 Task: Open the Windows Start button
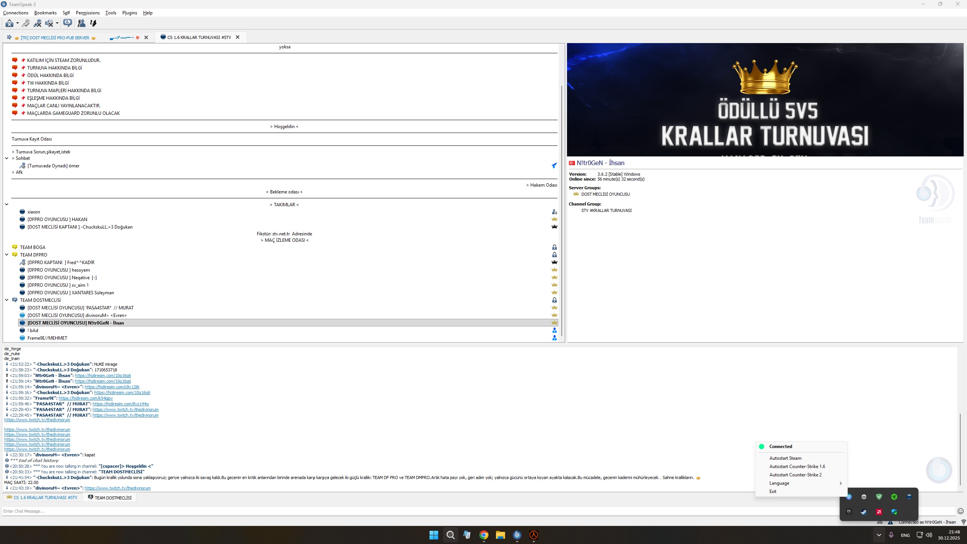[x=434, y=535]
